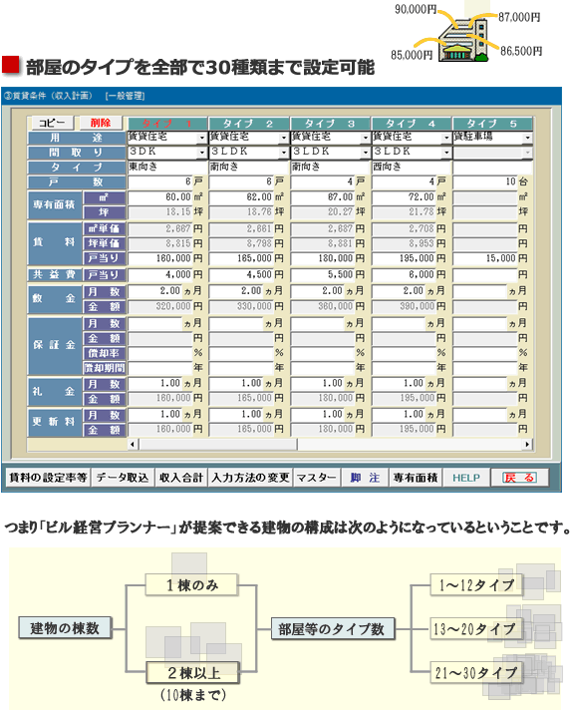
Task: Open the 用途 dropdown for Type 1
Action: (x=201, y=138)
